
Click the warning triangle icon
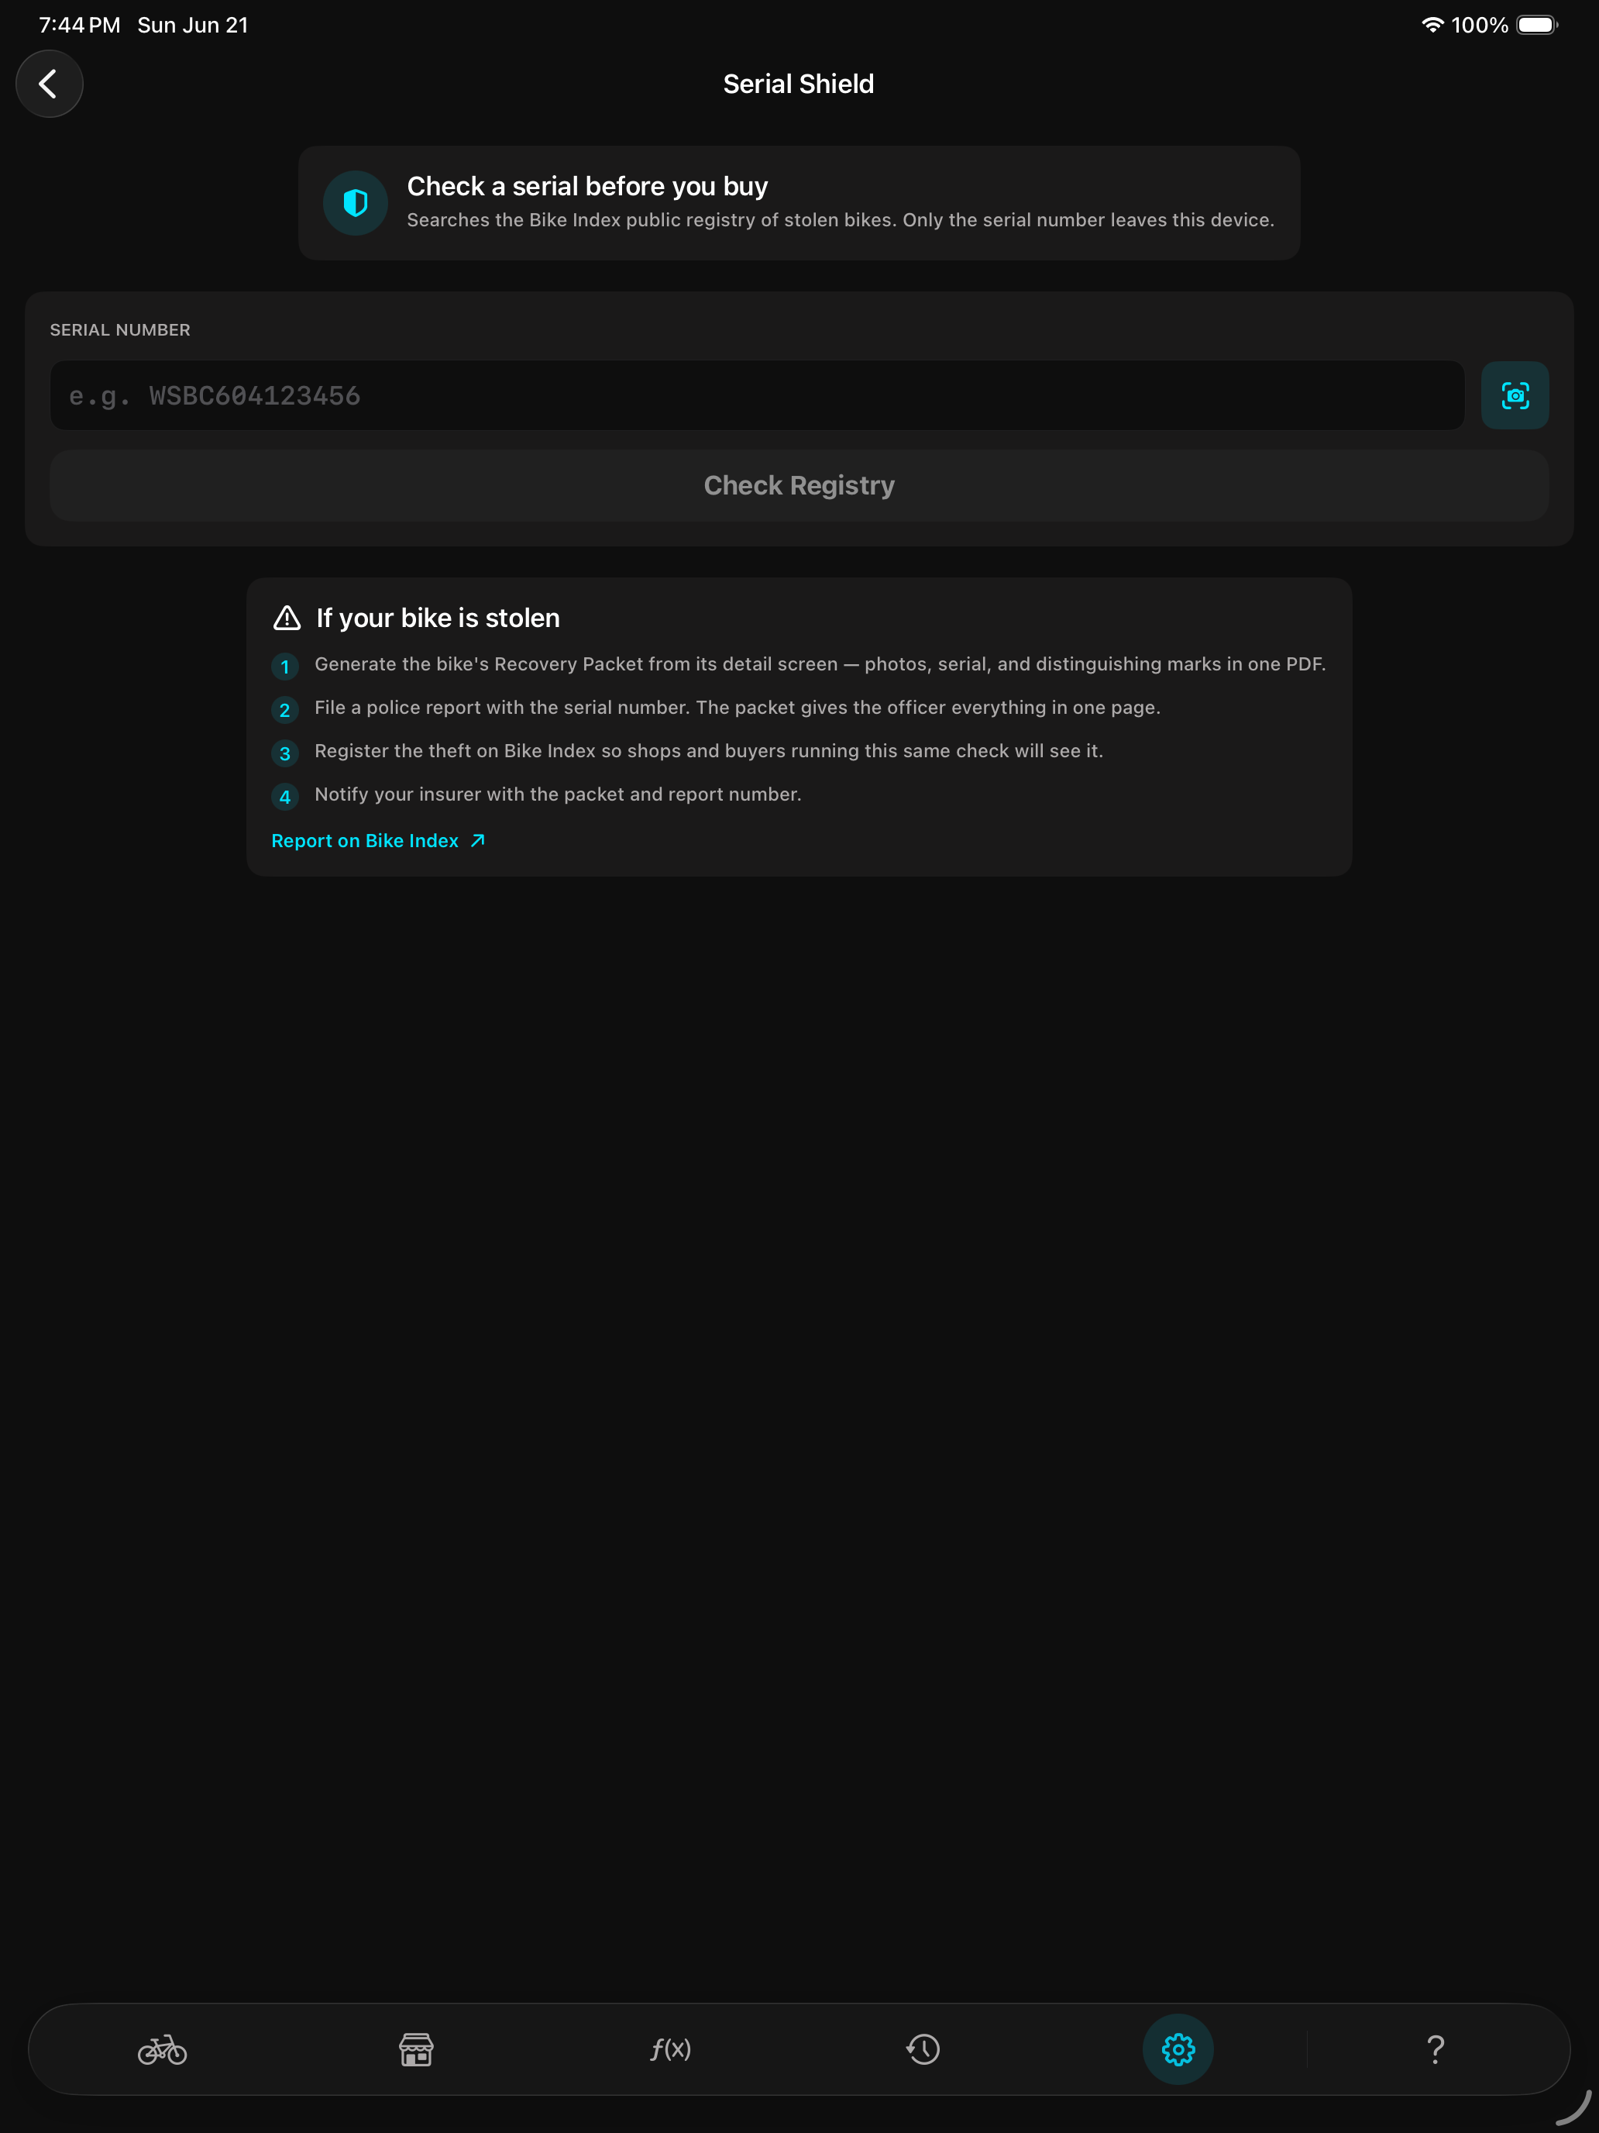click(287, 618)
